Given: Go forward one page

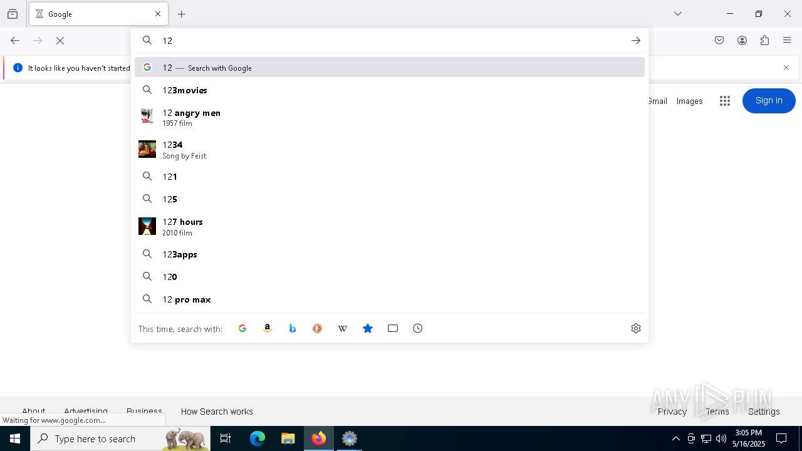Looking at the screenshot, I should (38, 41).
